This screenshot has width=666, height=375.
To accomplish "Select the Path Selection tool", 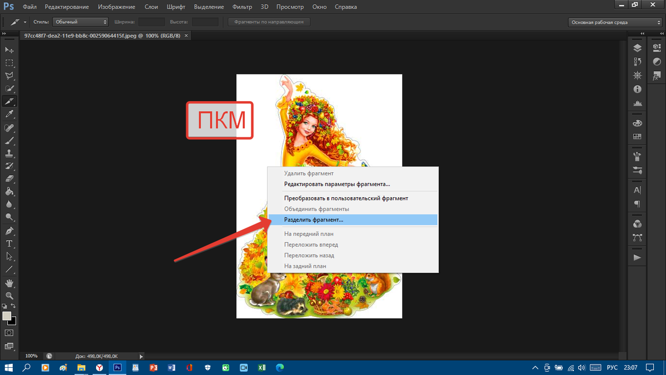I will (9, 256).
